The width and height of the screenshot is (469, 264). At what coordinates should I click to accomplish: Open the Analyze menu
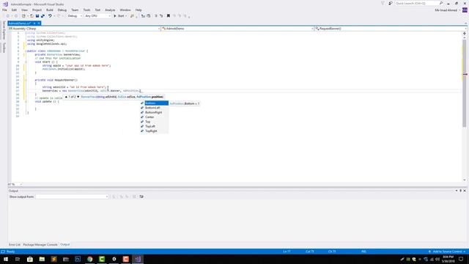pos(110,10)
